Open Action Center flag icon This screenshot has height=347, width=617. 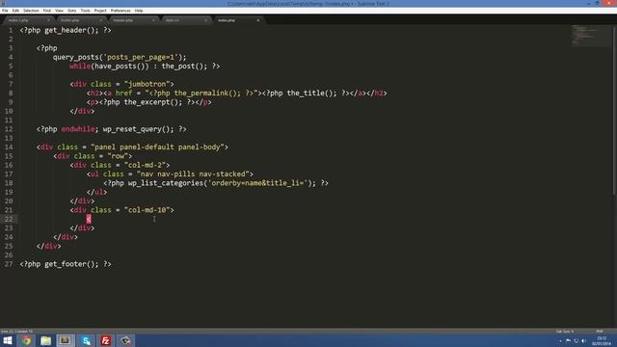[x=568, y=341]
